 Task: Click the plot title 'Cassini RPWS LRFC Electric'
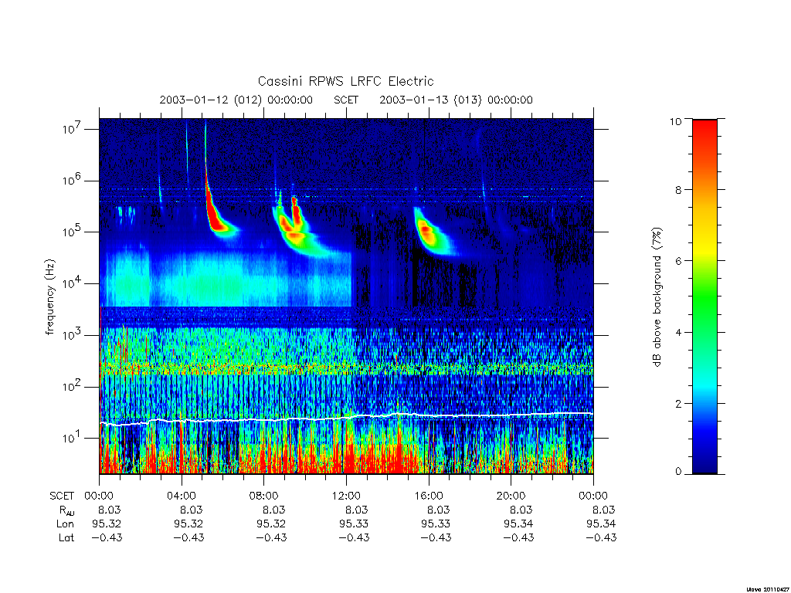[345, 81]
